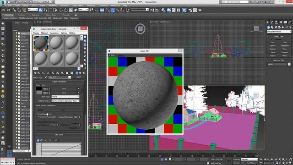Select the Cameras category icon
Screen dimensions: 293x165
pos(279,27)
